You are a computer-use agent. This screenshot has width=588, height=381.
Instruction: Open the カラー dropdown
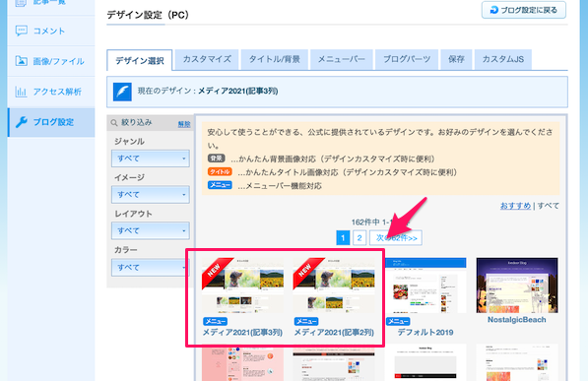point(151,268)
